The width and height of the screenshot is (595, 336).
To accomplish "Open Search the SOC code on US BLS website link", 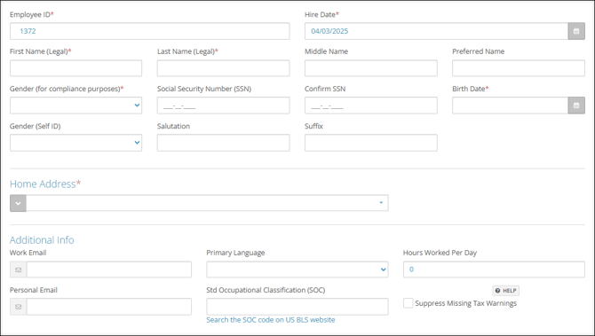I will tap(271, 320).
